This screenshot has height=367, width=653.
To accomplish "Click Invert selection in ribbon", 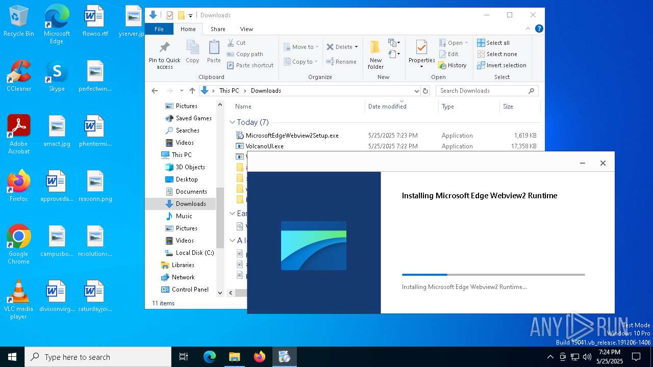I will coord(501,65).
